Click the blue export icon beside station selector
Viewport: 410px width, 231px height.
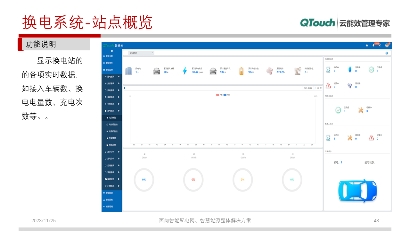coord(386,53)
